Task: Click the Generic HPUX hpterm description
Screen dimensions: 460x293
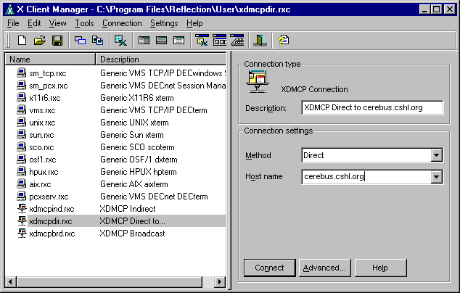Action: click(139, 172)
